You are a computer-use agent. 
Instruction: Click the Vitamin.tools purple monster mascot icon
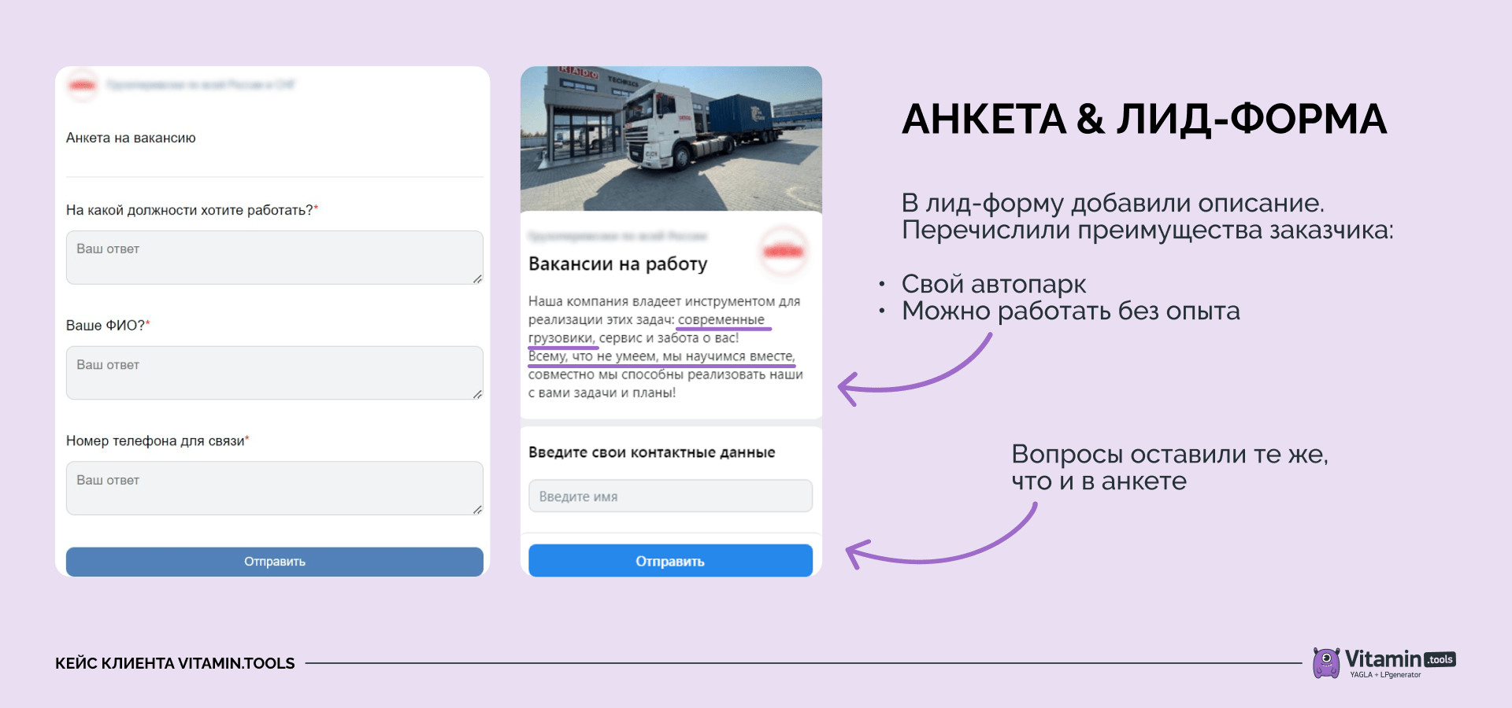coord(1326,662)
